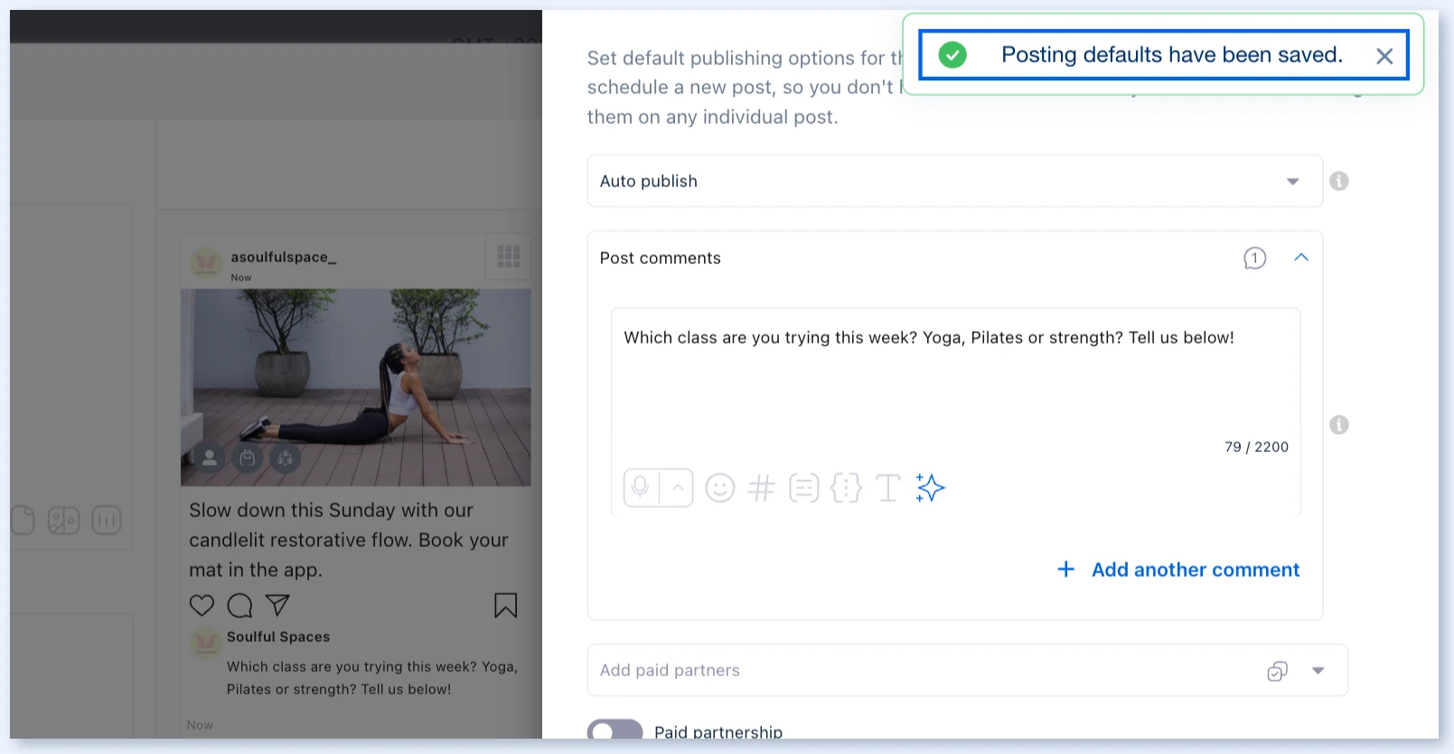Image resolution: width=1454 pixels, height=754 pixels.
Task: Click the text formatting T icon
Action: click(888, 488)
